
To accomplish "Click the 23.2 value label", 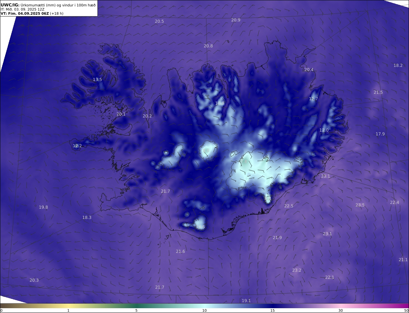I will pyautogui.click(x=297, y=270).
